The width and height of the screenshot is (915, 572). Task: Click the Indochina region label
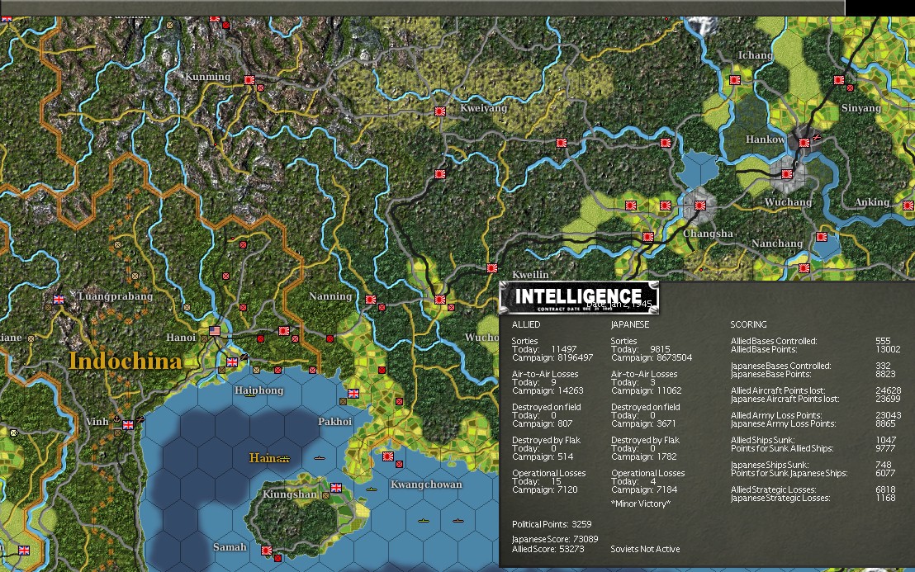(126, 362)
